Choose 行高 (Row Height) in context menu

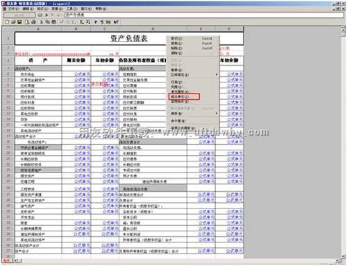click(x=192, y=82)
